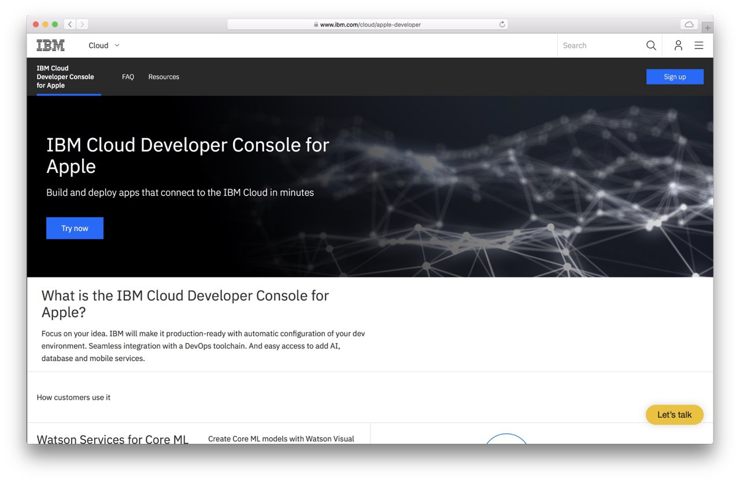
Task: Zoom the Safari window with the green button
Action: [x=55, y=24]
